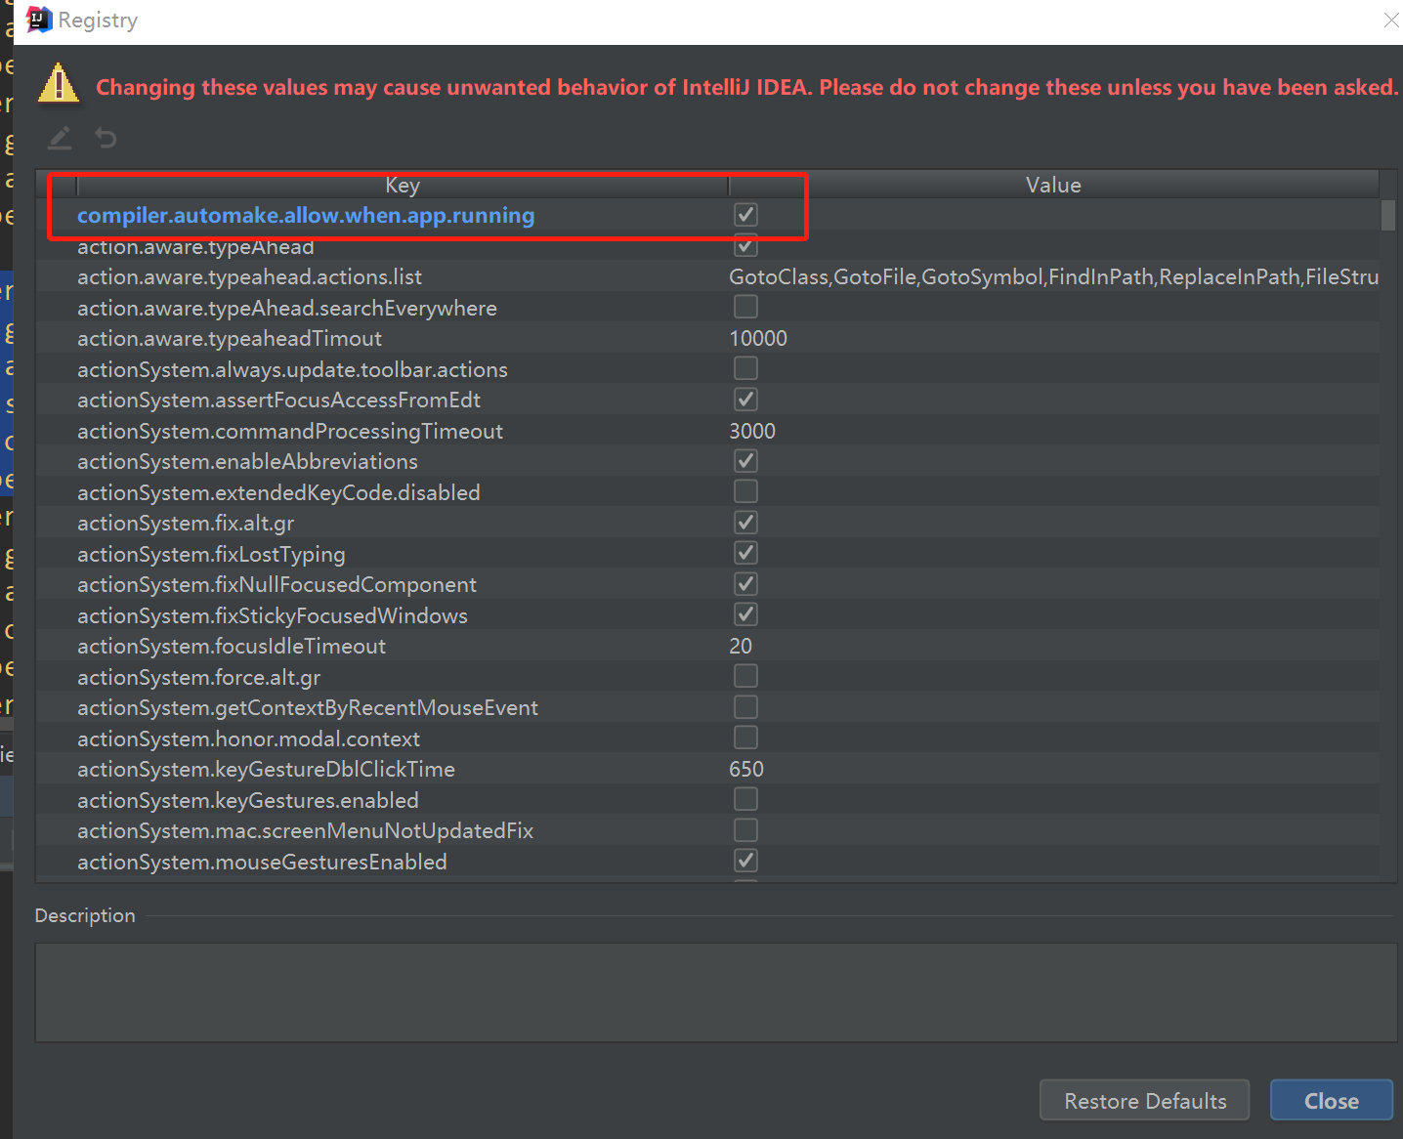The image size is (1403, 1139).
Task: Click inside the Description text area
Action: click(x=715, y=991)
